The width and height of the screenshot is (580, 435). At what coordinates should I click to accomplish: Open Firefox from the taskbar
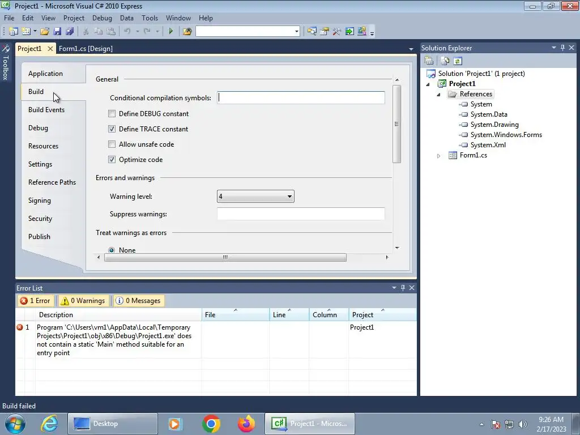[x=246, y=424]
